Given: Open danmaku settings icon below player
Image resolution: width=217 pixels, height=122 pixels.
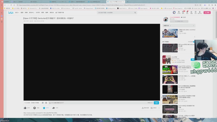Looking at the screenshot, I should point(46,103).
